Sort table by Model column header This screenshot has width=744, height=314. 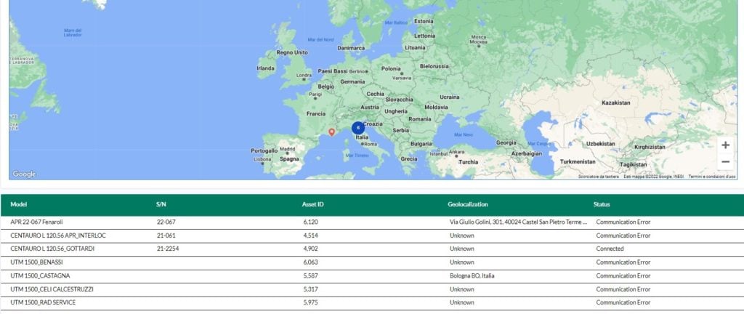pos(18,204)
